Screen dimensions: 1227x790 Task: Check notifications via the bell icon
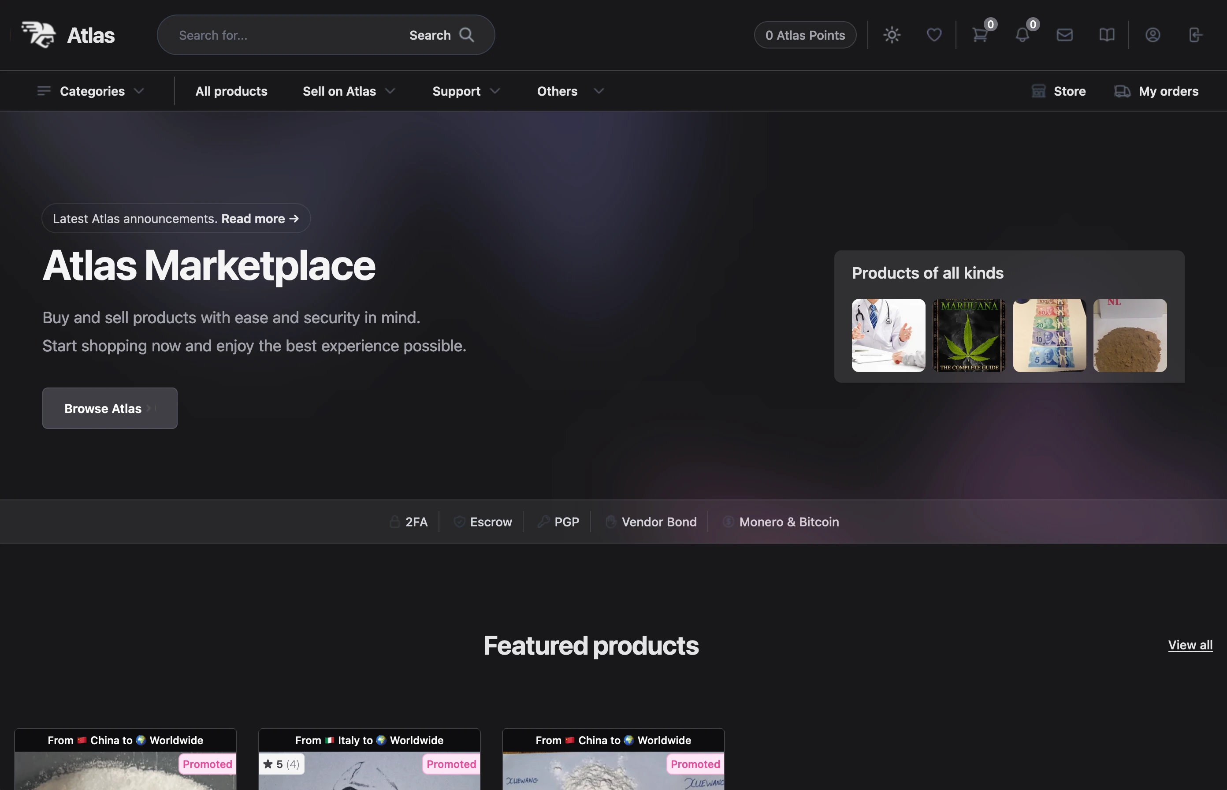pos(1022,35)
